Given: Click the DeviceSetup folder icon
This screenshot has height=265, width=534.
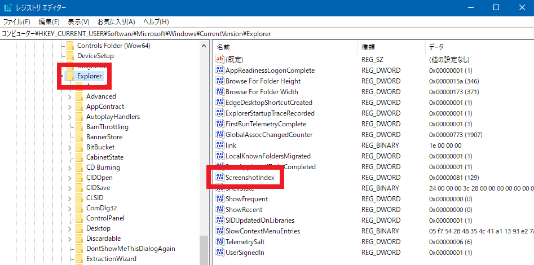Looking at the screenshot, I should click(70, 56).
